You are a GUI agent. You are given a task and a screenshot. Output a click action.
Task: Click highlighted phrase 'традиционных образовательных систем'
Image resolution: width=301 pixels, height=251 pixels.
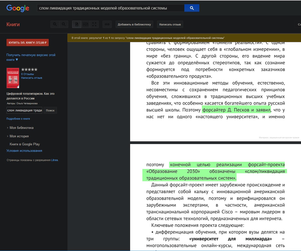tap(191, 178)
